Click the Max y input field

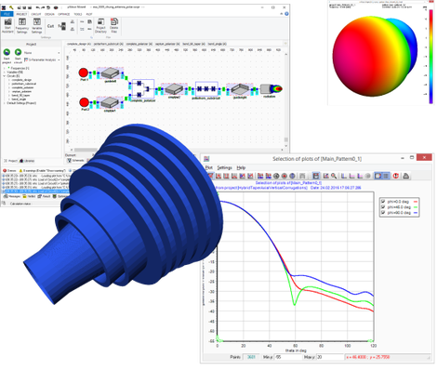coord(330,357)
